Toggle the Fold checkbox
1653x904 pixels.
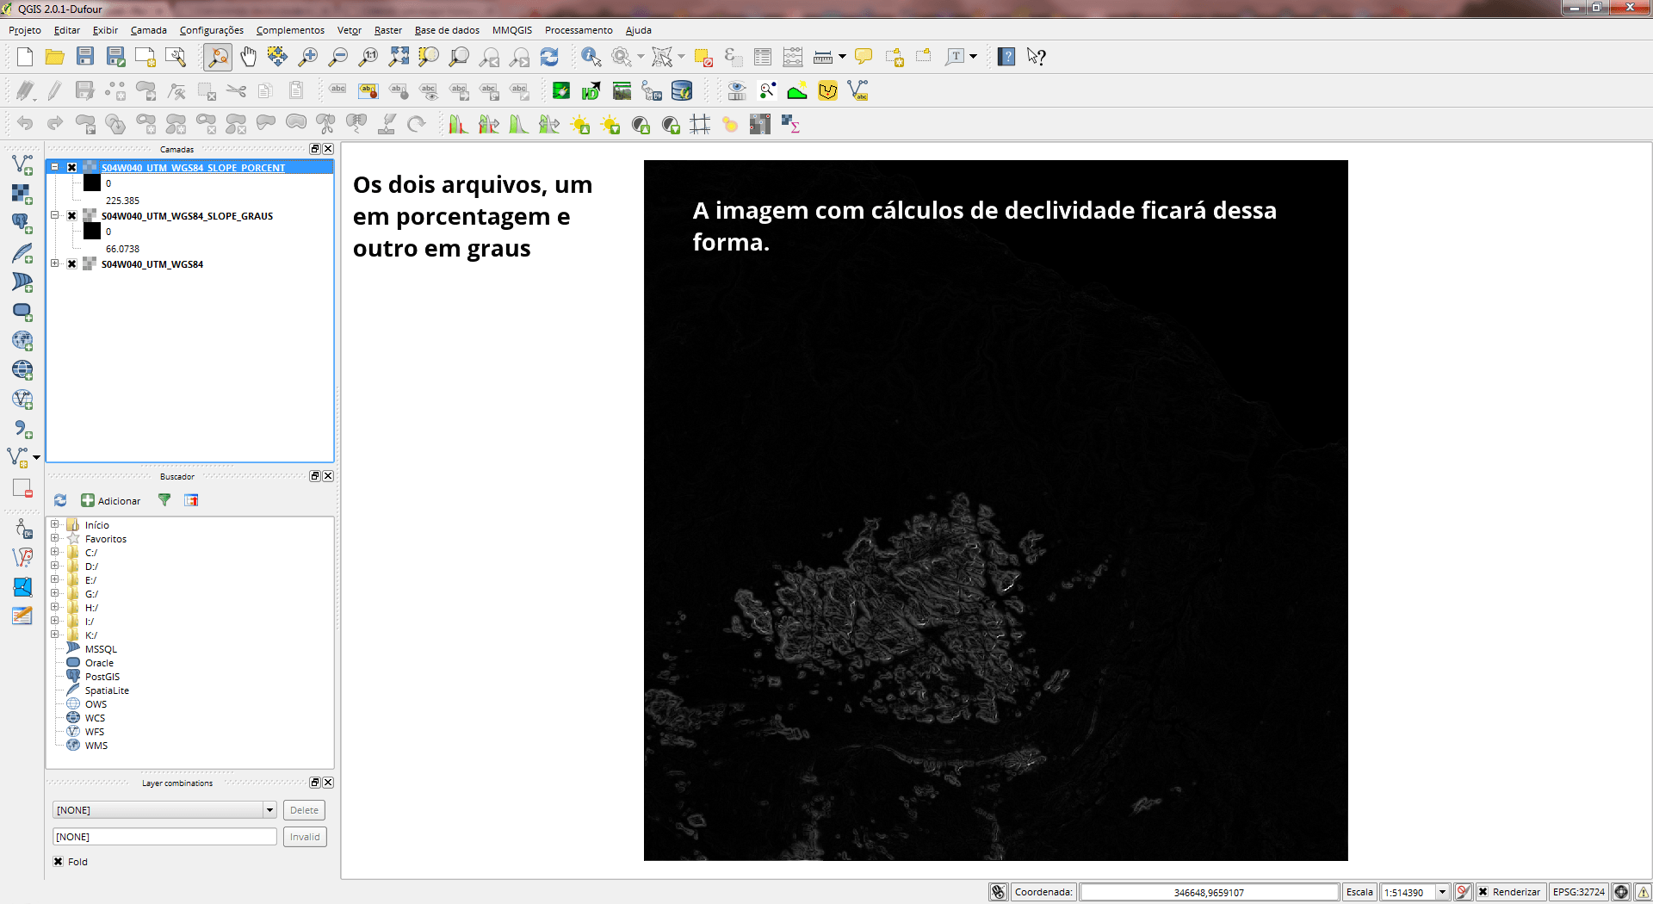(59, 862)
